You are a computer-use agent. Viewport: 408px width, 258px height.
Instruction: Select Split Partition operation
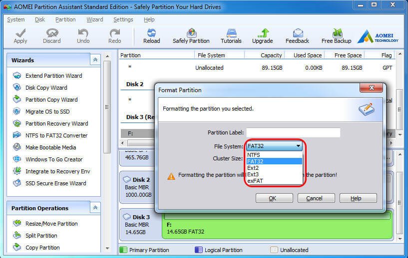click(x=41, y=236)
